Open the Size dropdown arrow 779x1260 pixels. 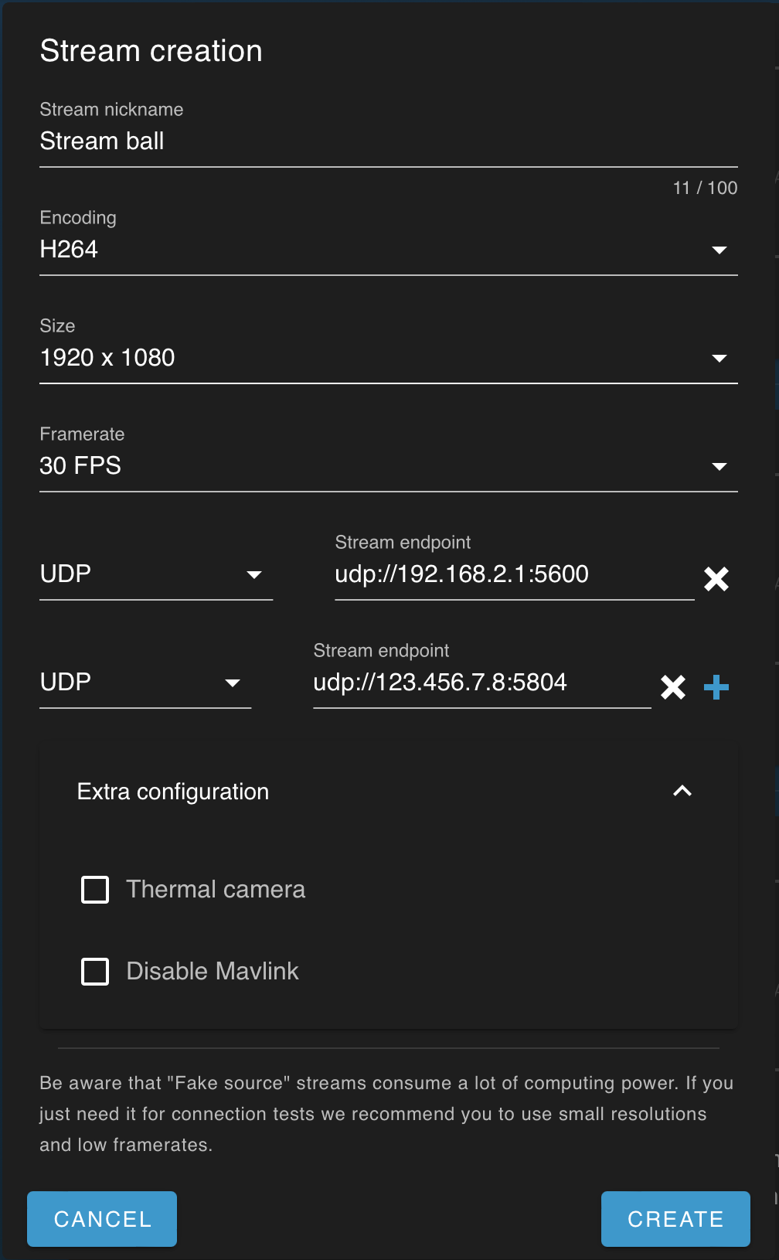[x=719, y=357]
